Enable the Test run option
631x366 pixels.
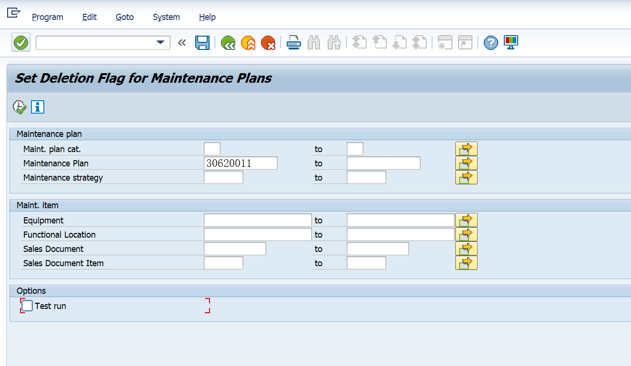[x=26, y=306]
